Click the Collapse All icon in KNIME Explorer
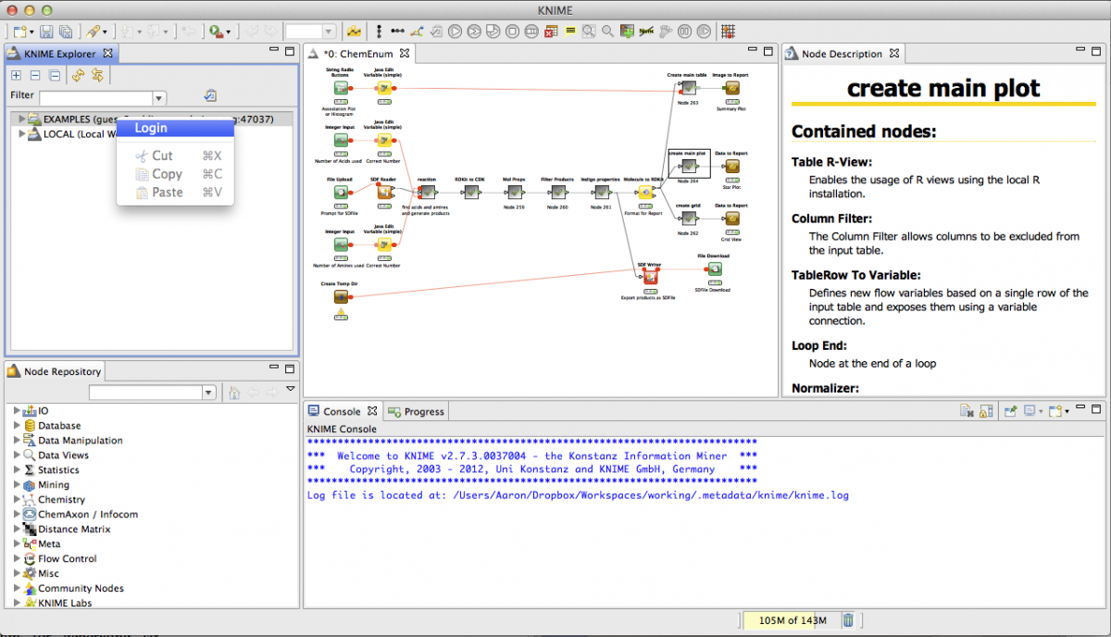Viewport: 1111px width, 637px height. pos(54,75)
